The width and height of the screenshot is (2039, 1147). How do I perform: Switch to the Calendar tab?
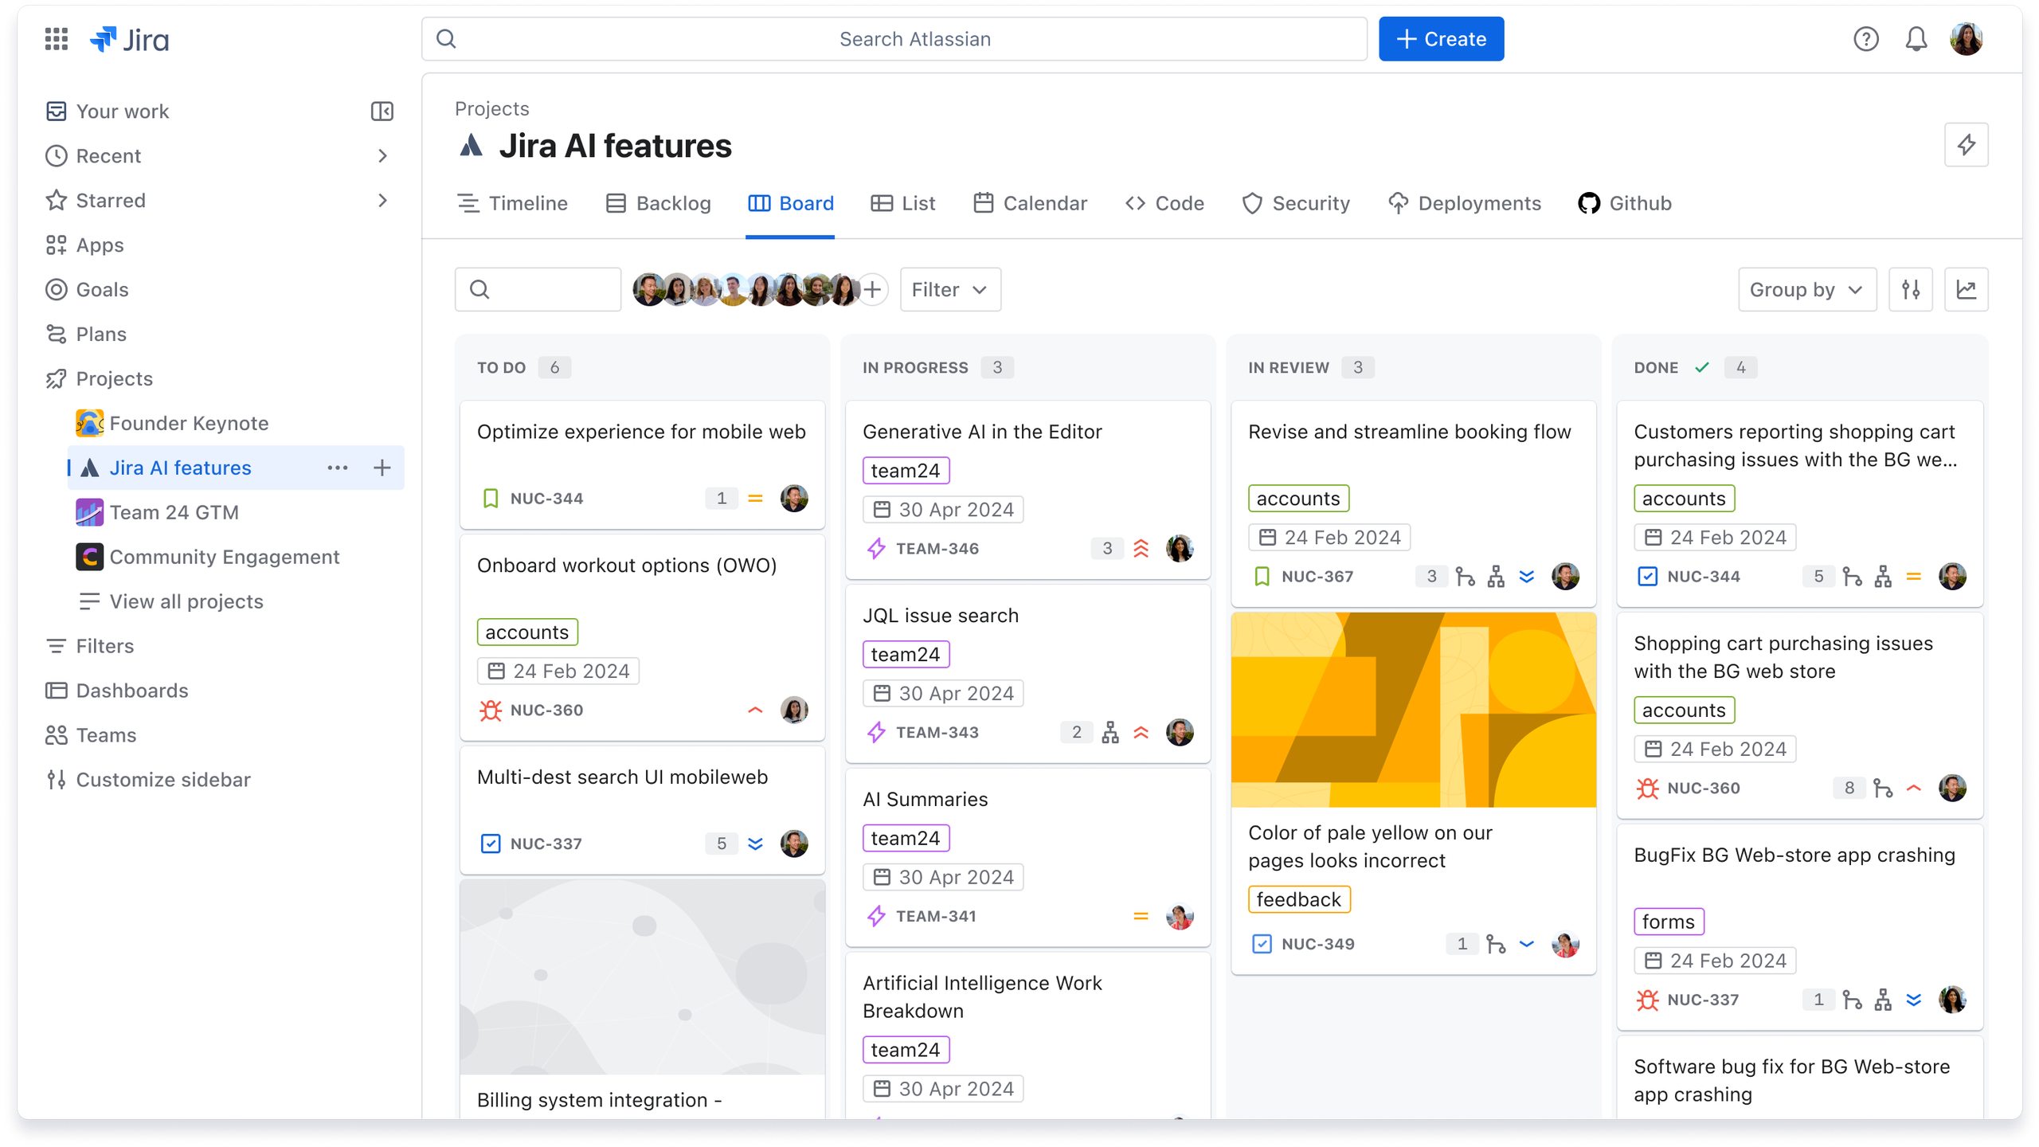1030,203
